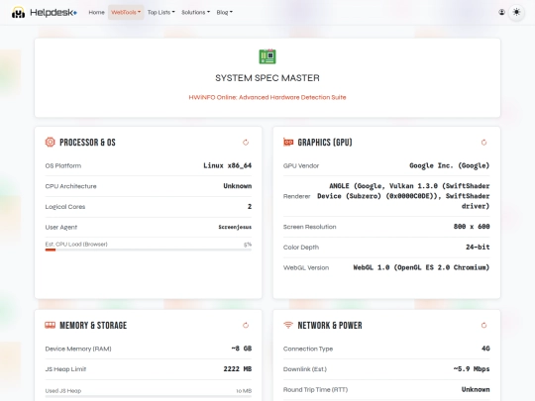Image resolution: width=535 pixels, height=401 pixels.
Task: Expand the Top Lists dropdown
Action: [160, 12]
